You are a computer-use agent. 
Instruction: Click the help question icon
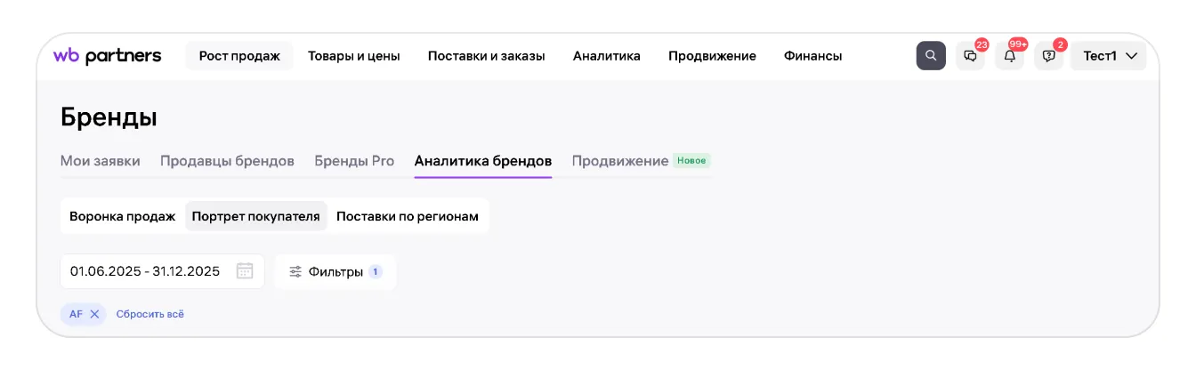[x=1048, y=56]
